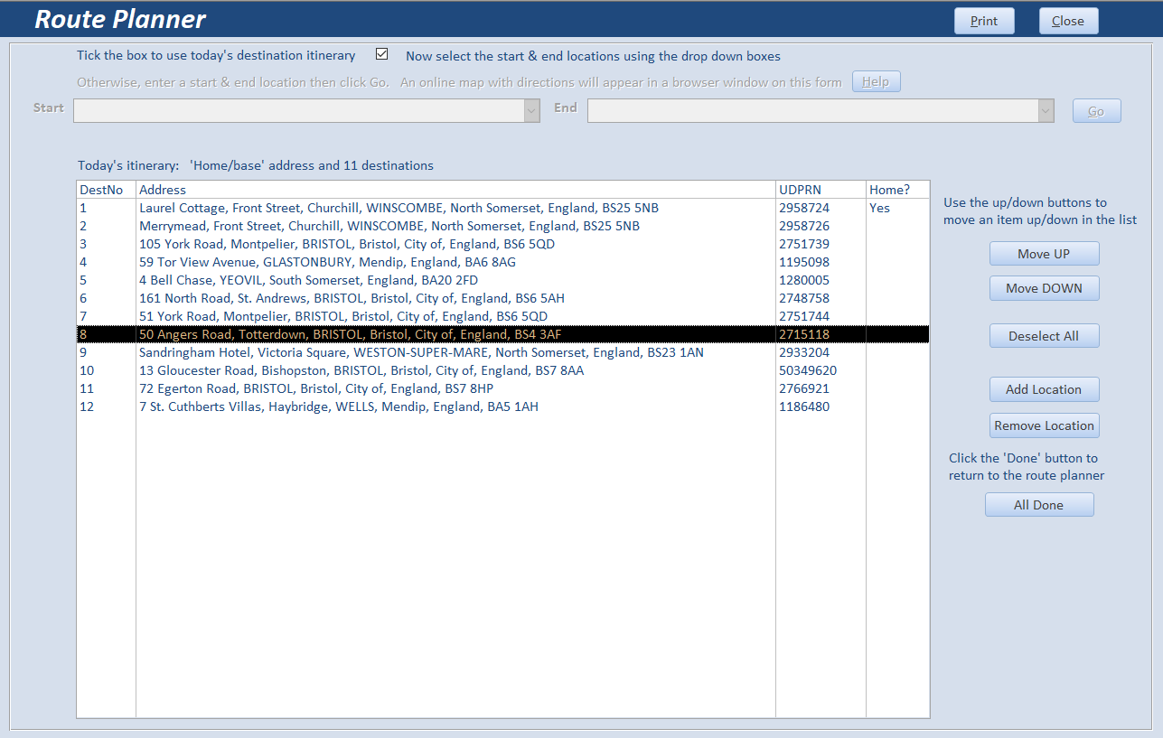Select 105 York Road, Montpelier row

click(502, 244)
